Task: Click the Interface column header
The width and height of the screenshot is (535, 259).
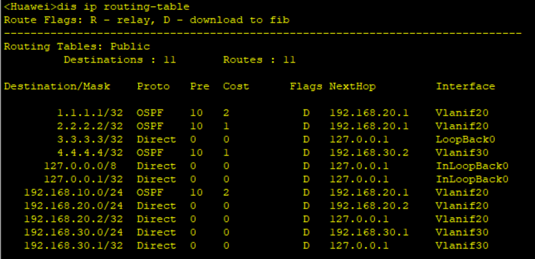Action: coord(465,86)
